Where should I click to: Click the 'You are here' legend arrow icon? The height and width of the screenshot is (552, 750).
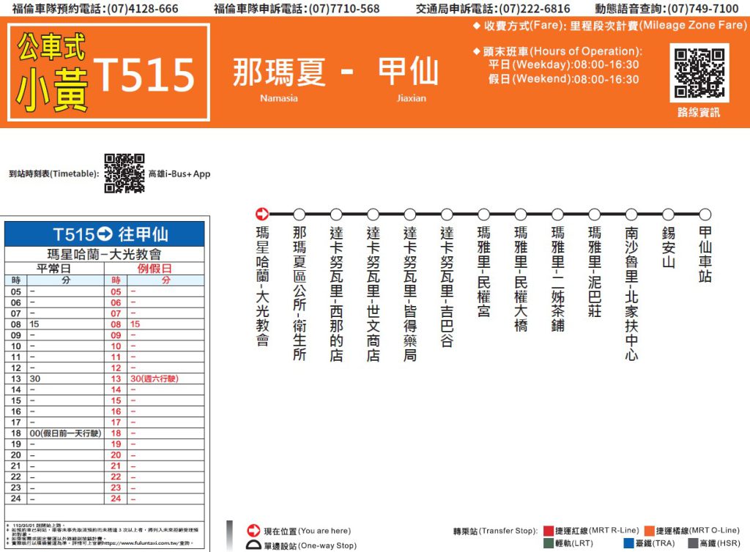pos(253,531)
